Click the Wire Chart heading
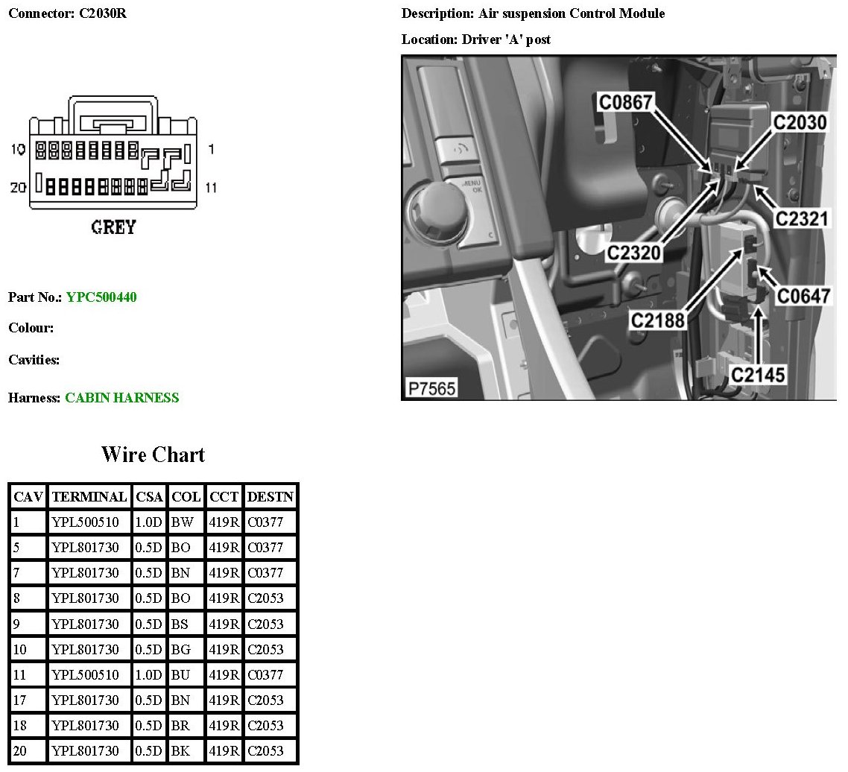 [153, 454]
